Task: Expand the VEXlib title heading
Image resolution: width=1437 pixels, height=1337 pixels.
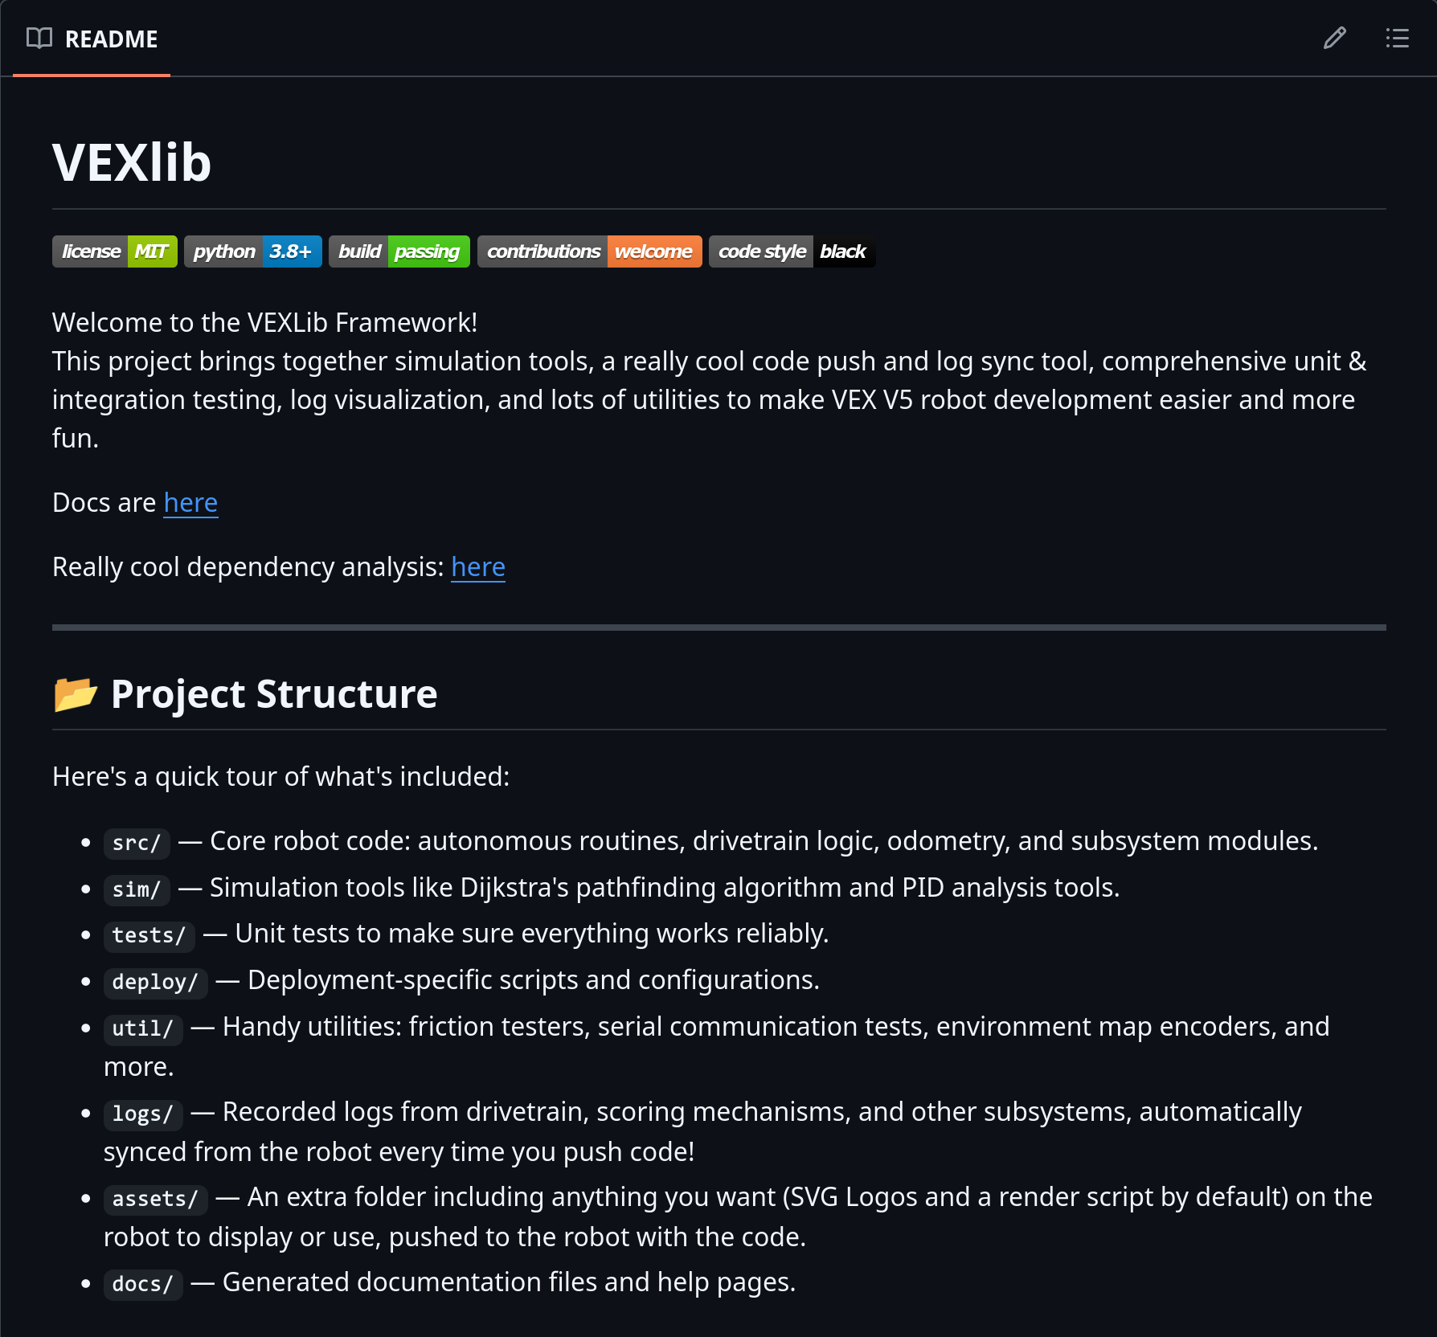Action: click(132, 161)
